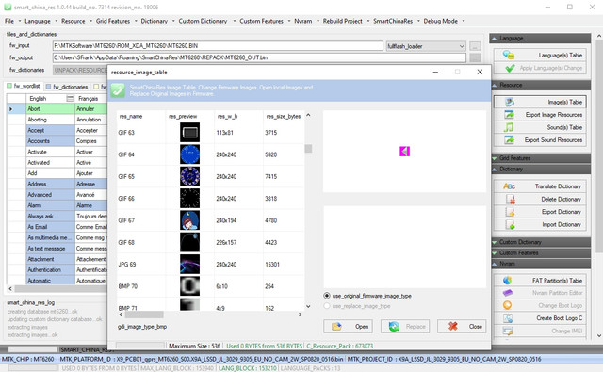Click the Export Dictionary icon
This screenshot has height=372, width=603.
pos(511,212)
